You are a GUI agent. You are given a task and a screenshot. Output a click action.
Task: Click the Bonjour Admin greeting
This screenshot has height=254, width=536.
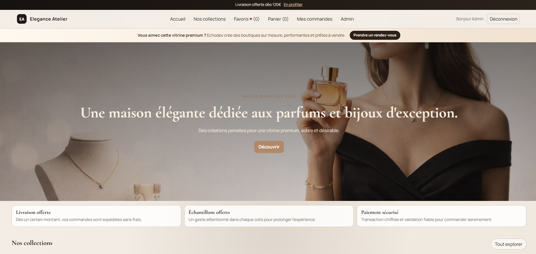pyautogui.click(x=469, y=19)
